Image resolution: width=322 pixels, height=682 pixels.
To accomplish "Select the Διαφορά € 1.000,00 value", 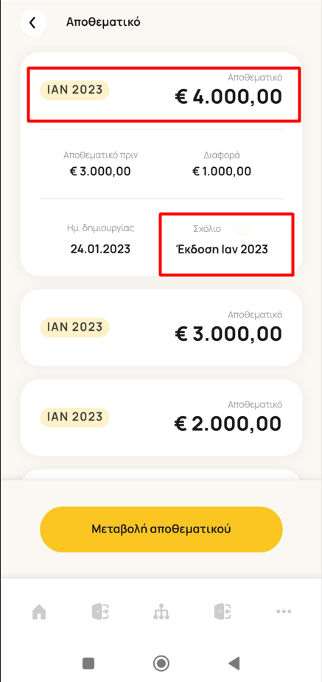I will pyautogui.click(x=222, y=172).
